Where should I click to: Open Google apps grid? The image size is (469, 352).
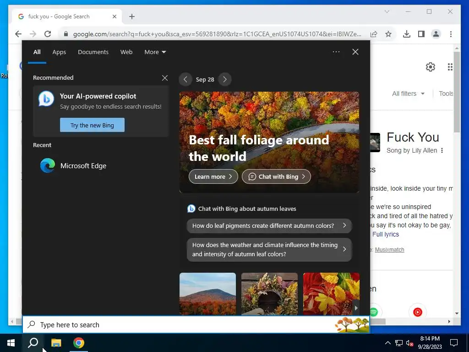tap(450, 67)
